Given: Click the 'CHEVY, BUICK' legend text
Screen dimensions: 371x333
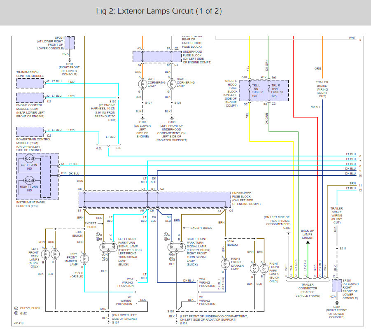Looking at the screenshot, I should coord(30,308).
